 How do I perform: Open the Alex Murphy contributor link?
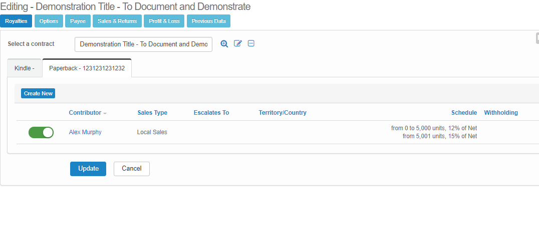pos(85,132)
